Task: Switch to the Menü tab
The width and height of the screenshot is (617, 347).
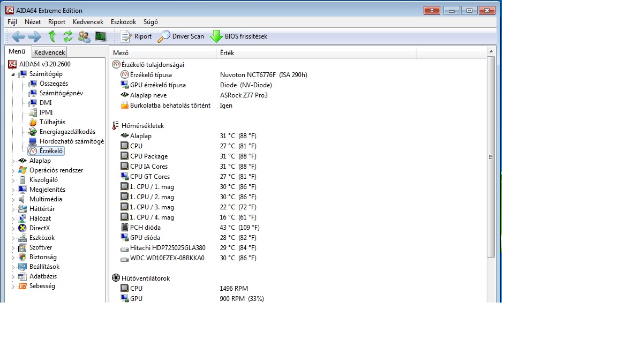Action: (x=17, y=51)
